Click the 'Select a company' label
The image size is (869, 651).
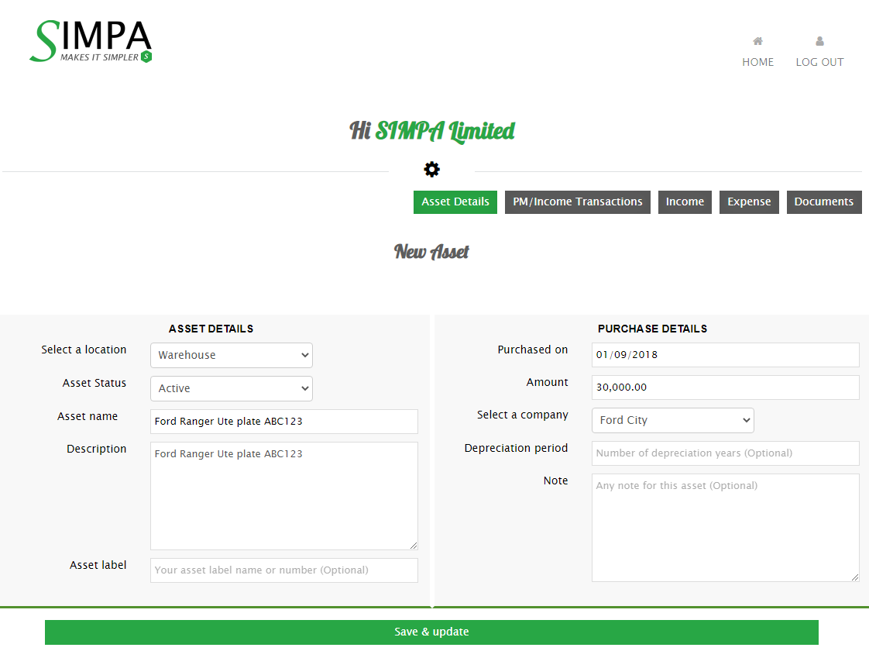pos(523,415)
